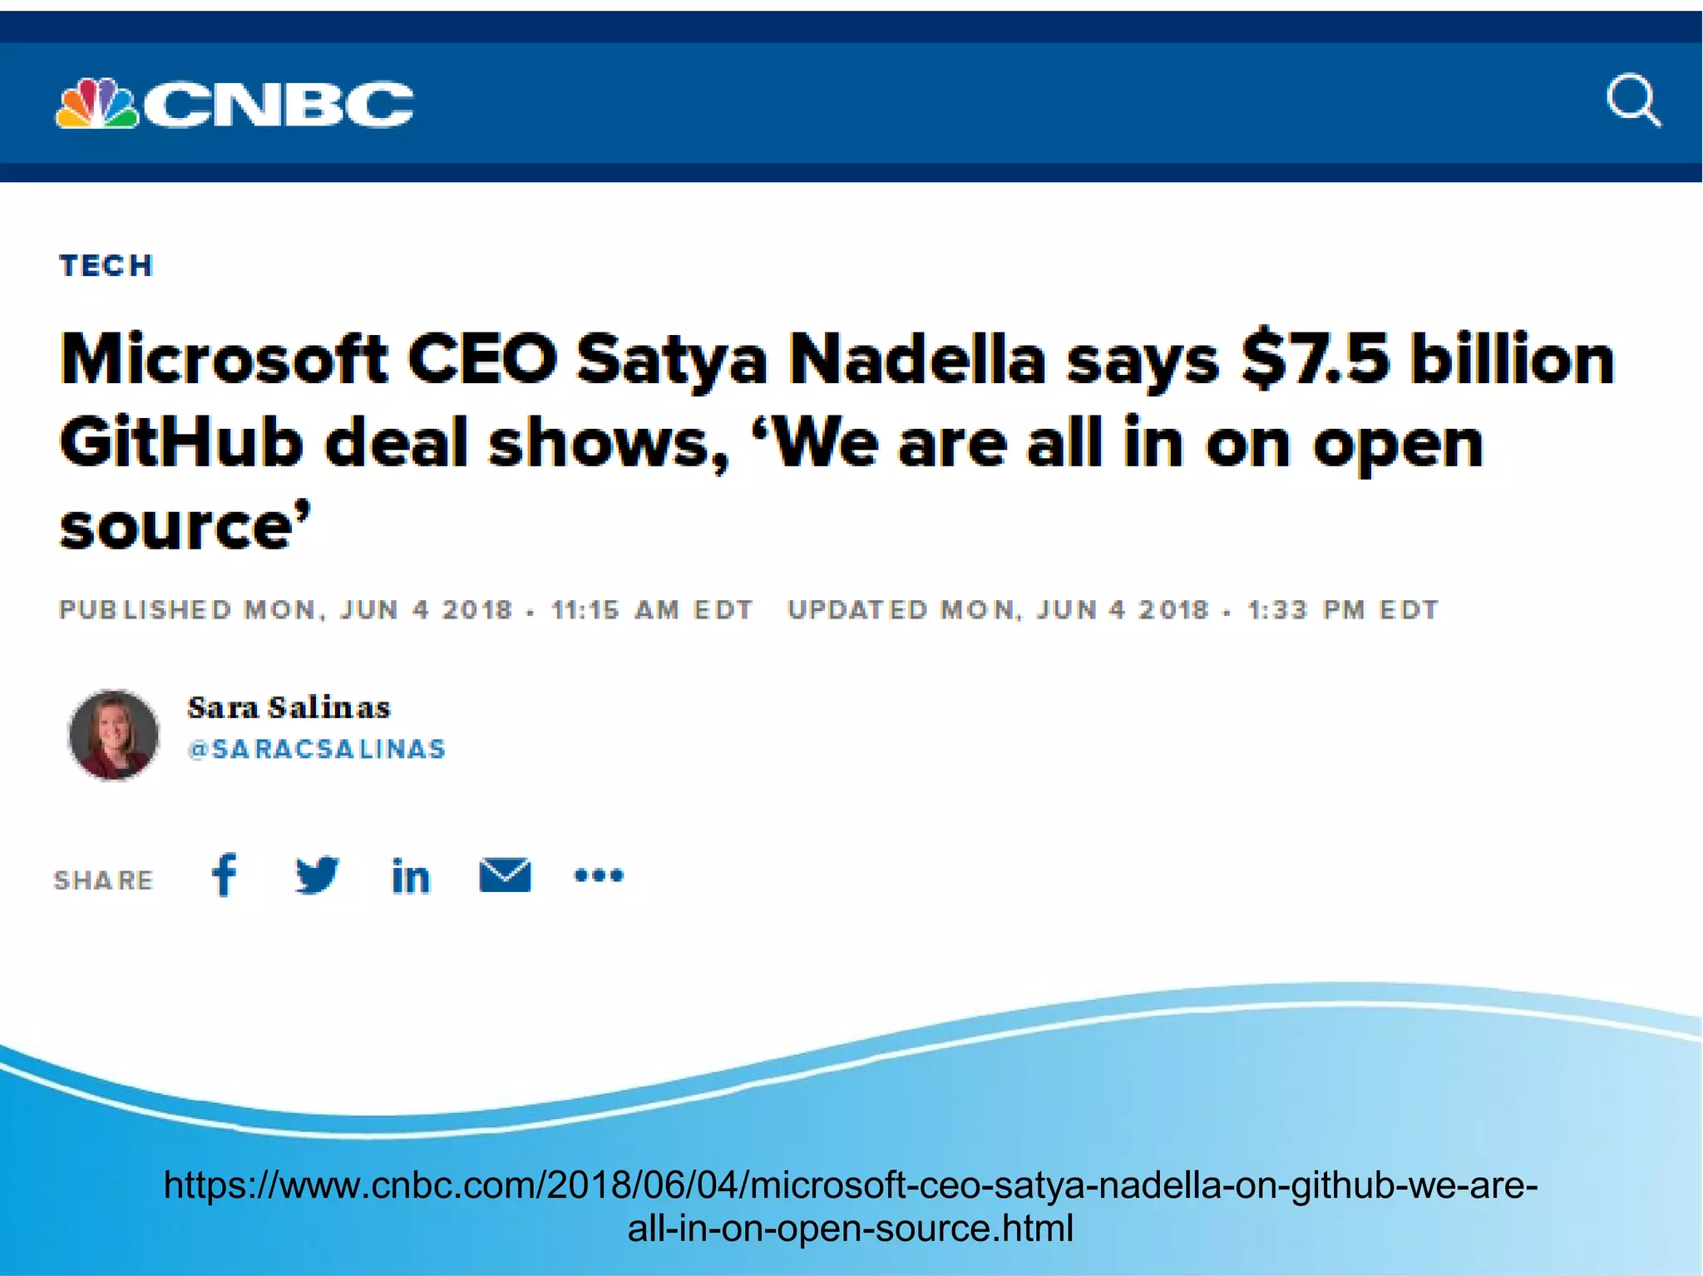Open search with the magnifier icon

(x=1632, y=101)
